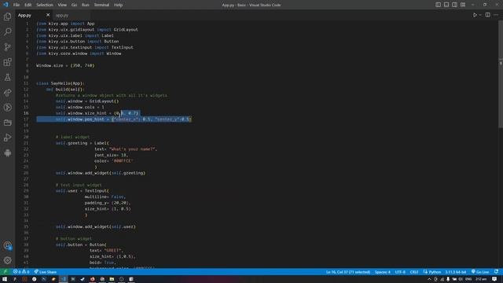Open the Live Share view in the activity bar

[7, 93]
